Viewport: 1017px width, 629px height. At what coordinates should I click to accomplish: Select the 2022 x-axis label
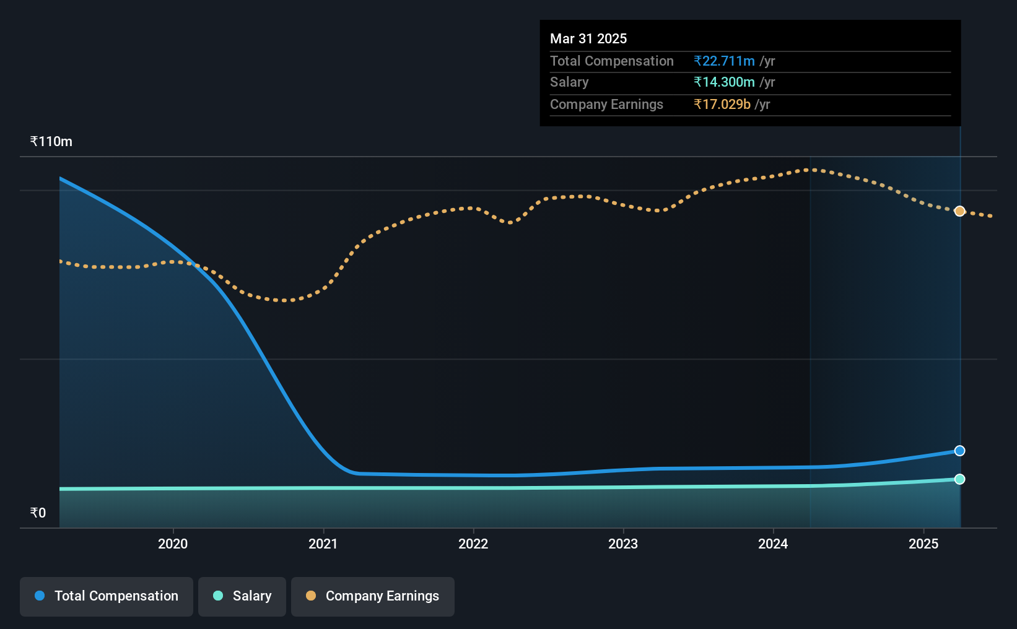pyautogui.click(x=473, y=544)
